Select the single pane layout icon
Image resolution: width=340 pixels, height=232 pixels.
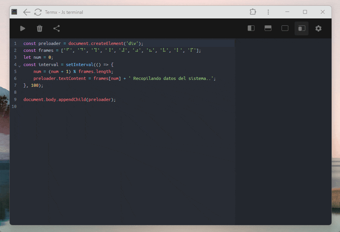click(285, 28)
